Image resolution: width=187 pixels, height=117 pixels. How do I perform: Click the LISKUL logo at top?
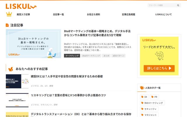(21, 6)
